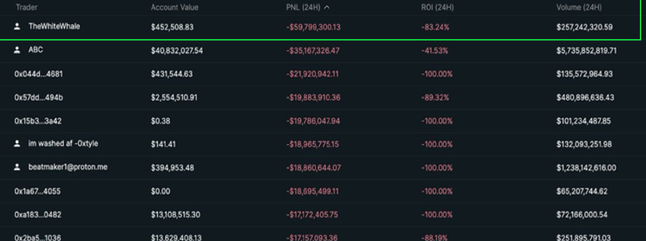This screenshot has height=241, width=646.
Task: Click volume $101,234,487.85
Action: (x=584, y=121)
